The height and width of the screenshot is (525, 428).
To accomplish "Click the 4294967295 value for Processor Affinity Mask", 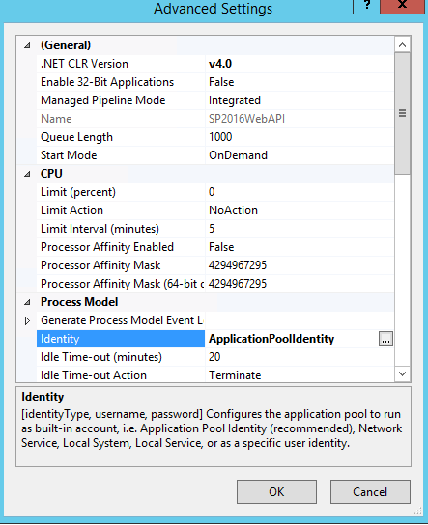I will click(x=238, y=265).
